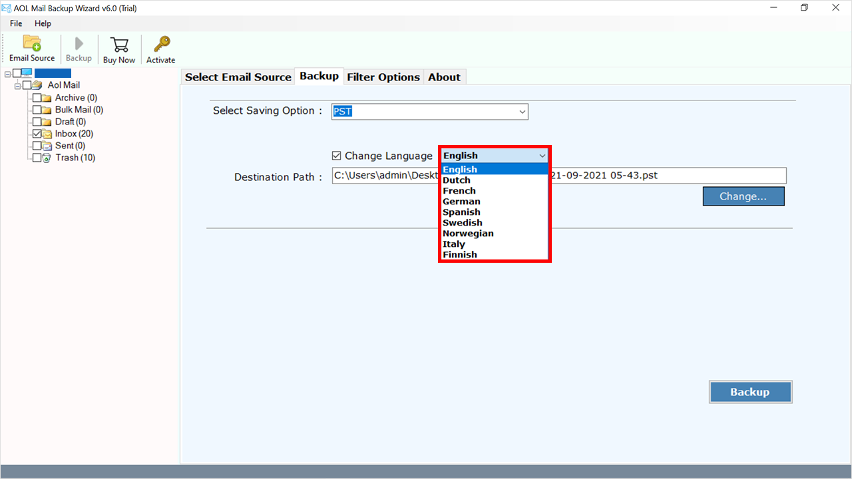Click the Aol Mail account folder icon
The height and width of the screenshot is (479, 852).
click(37, 85)
